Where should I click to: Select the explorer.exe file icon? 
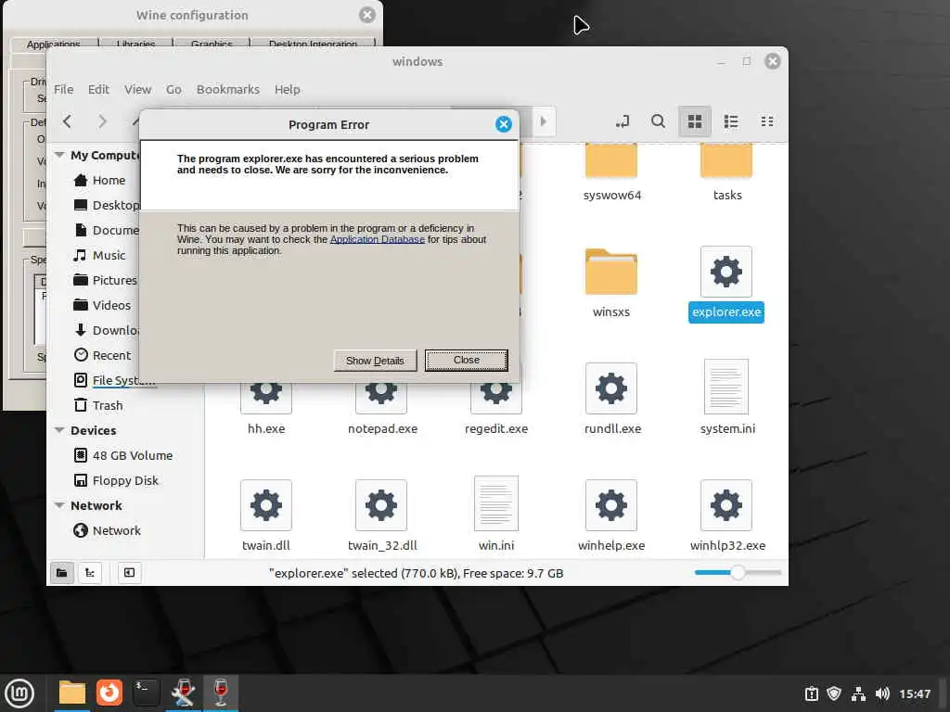[726, 272]
